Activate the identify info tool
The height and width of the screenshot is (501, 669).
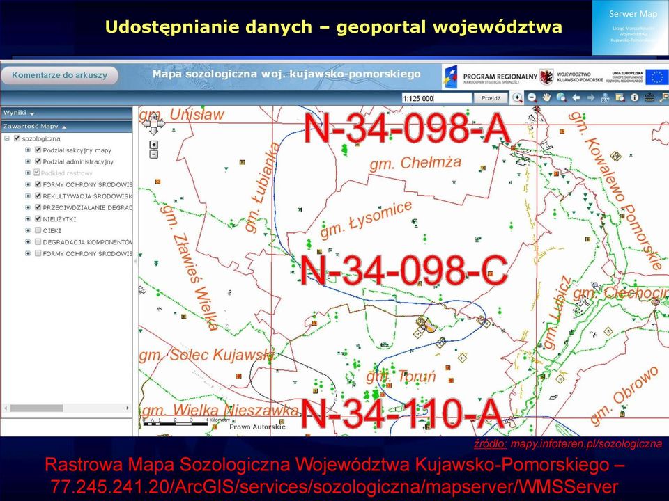(x=634, y=97)
